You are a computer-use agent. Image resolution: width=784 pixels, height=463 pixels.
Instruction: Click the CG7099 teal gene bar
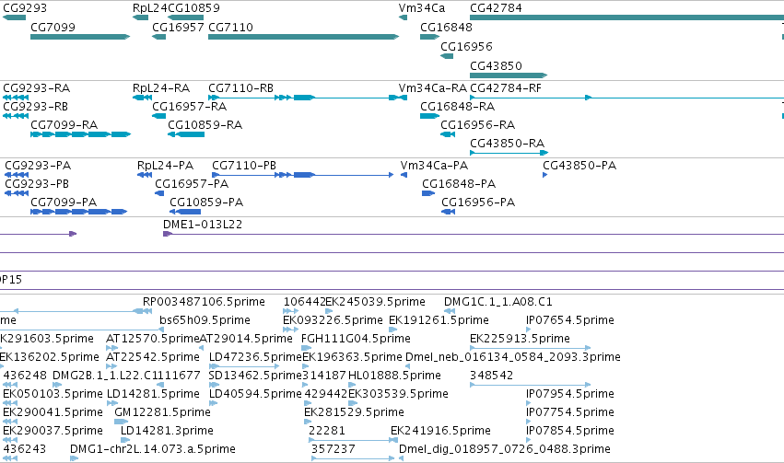pos(80,37)
